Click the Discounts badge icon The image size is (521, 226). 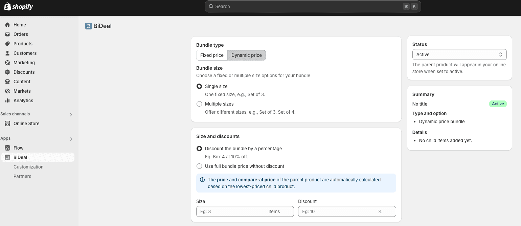point(7,72)
